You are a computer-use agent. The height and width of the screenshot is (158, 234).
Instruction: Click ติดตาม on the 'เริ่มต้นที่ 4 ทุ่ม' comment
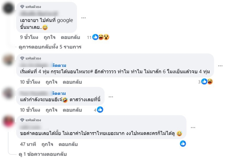point(59,65)
